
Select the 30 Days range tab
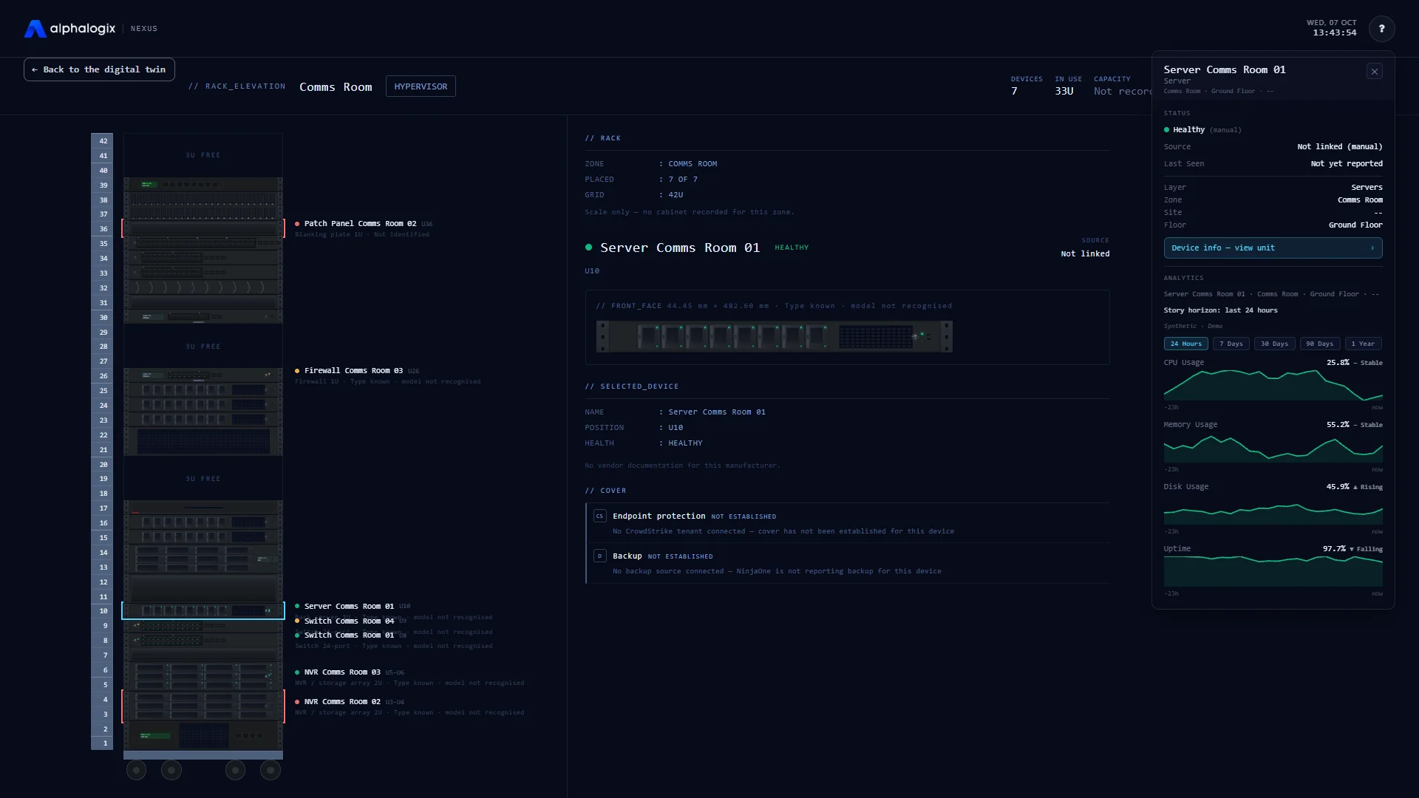1274,344
